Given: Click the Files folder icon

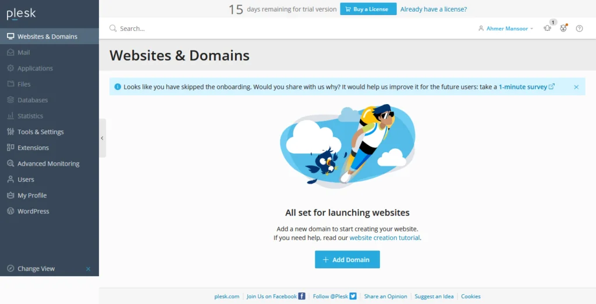Looking at the screenshot, I should [10, 84].
